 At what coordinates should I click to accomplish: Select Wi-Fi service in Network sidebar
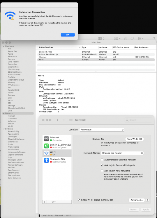pos(57,153)
